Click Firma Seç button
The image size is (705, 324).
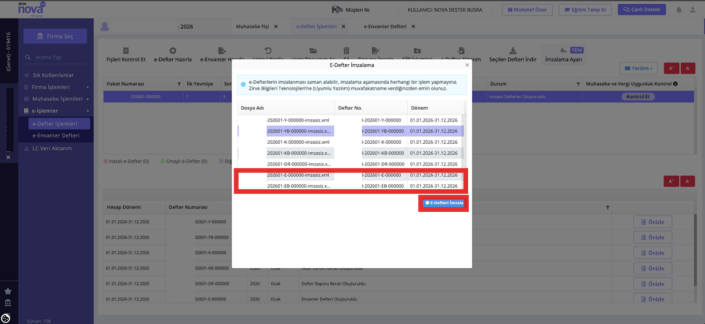pyautogui.click(x=55, y=36)
